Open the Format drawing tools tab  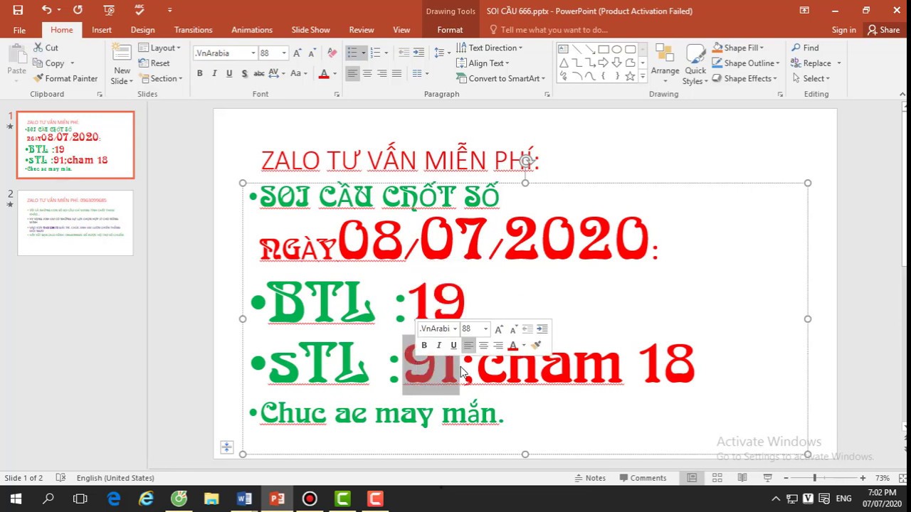pos(450,30)
